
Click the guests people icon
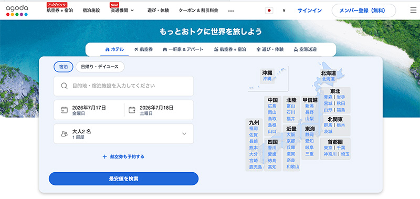(x=64, y=134)
